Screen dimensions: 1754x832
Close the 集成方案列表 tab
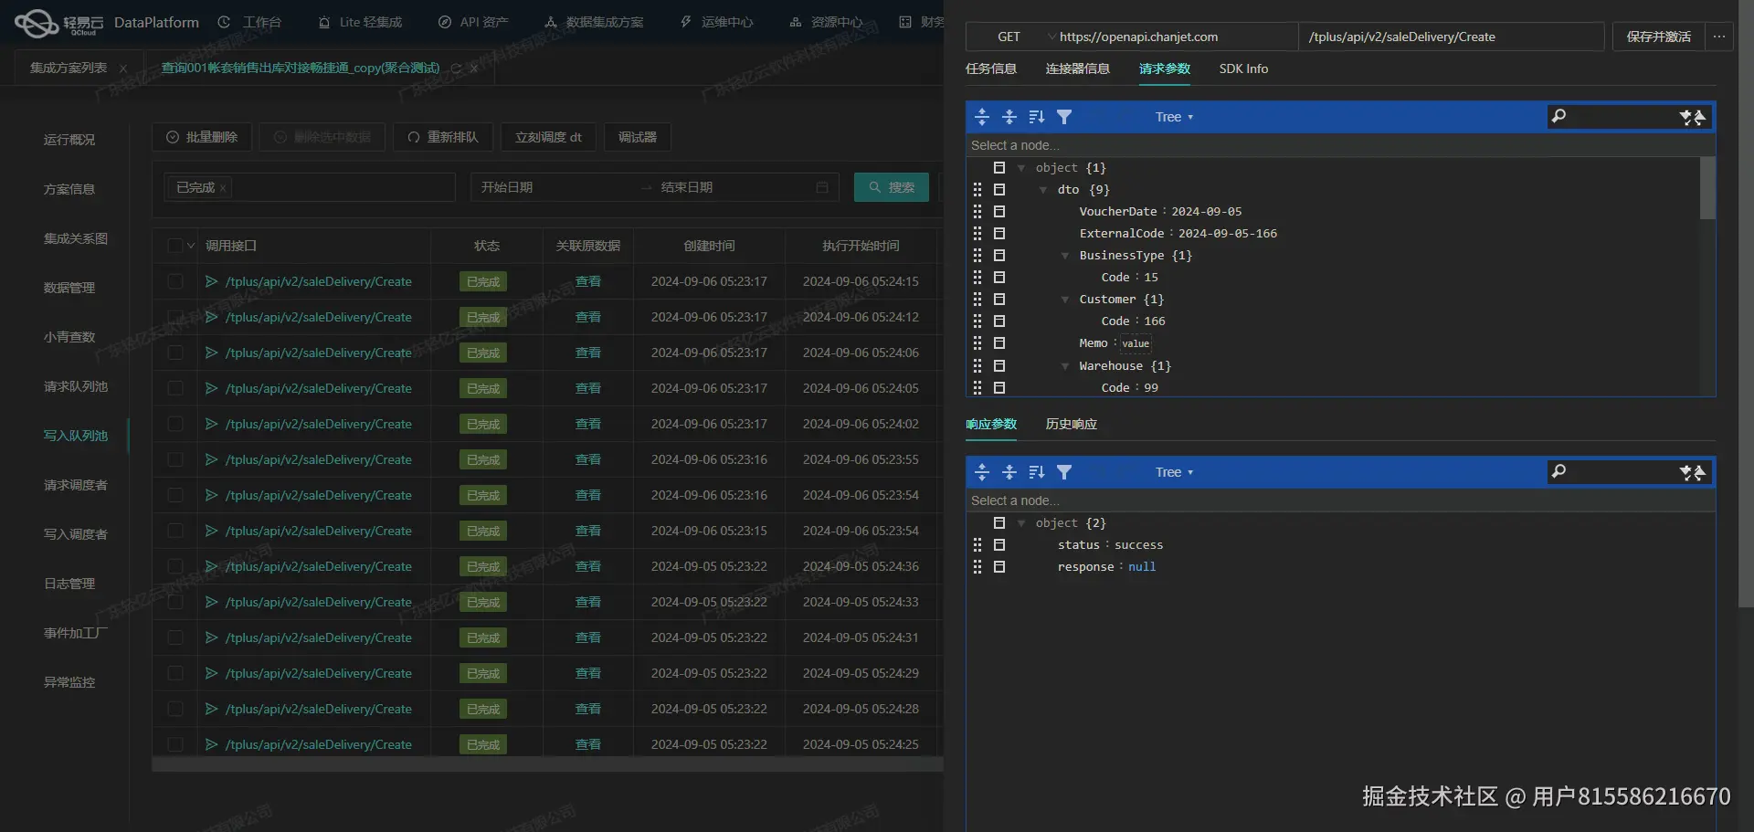(x=123, y=68)
